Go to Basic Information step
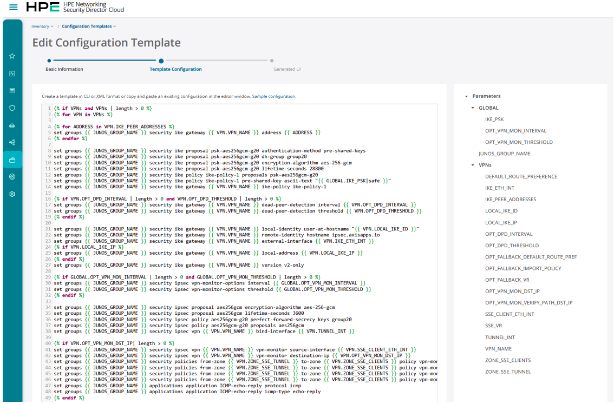Image resolution: width=614 pixels, height=404 pixels. click(64, 69)
